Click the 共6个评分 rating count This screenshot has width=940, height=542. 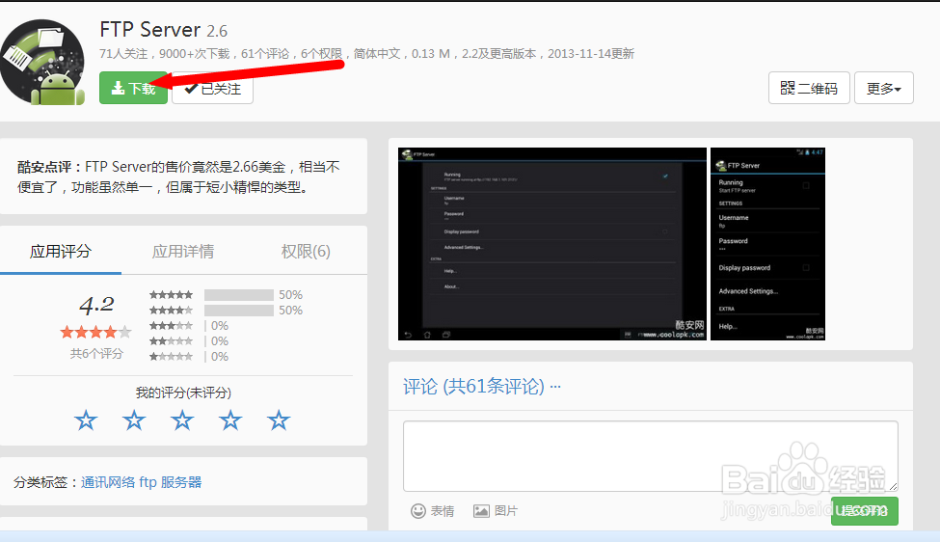point(96,354)
